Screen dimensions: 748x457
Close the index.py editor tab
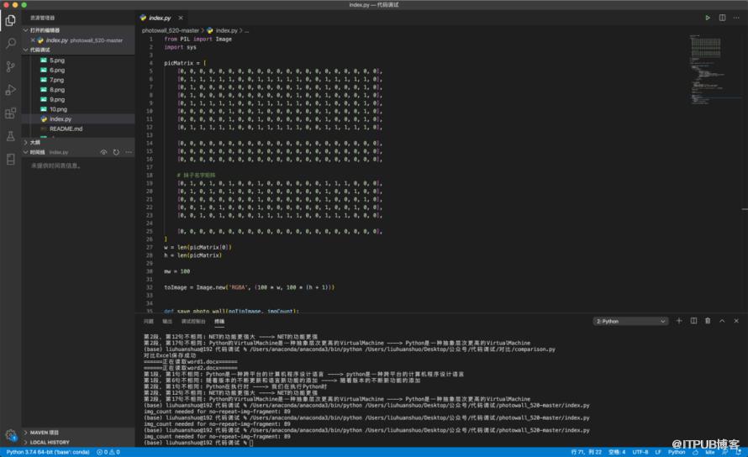(181, 18)
